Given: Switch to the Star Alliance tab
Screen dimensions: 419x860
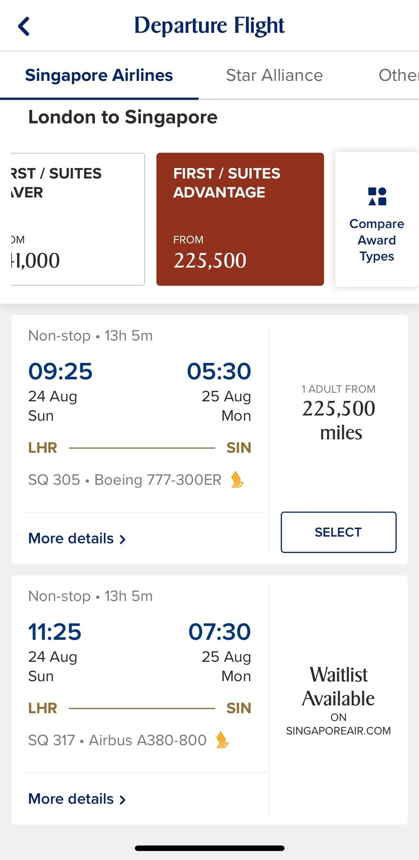Looking at the screenshot, I should pyautogui.click(x=274, y=75).
